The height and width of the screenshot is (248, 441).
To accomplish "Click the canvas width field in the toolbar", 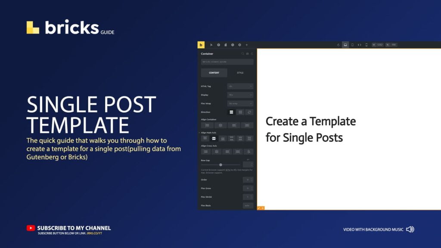I will tap(378, 45).
